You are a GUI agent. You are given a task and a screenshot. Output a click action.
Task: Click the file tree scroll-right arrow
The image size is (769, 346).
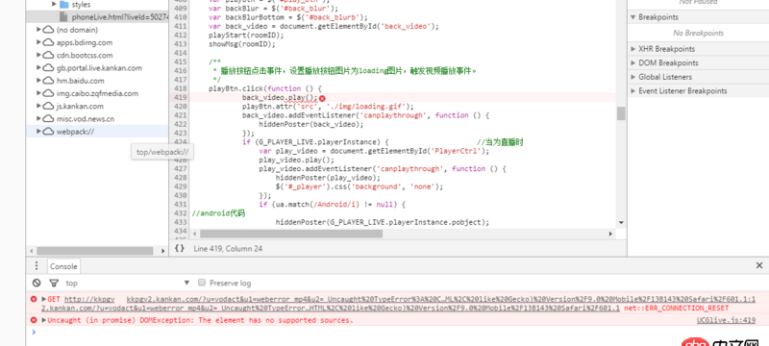162,251
